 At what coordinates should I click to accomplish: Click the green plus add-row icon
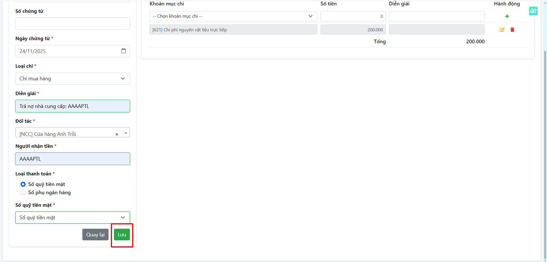pos(507,16)
